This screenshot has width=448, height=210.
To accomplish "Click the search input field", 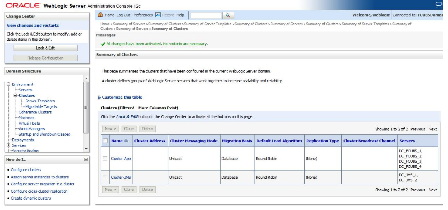I will (x=206, y=15).
